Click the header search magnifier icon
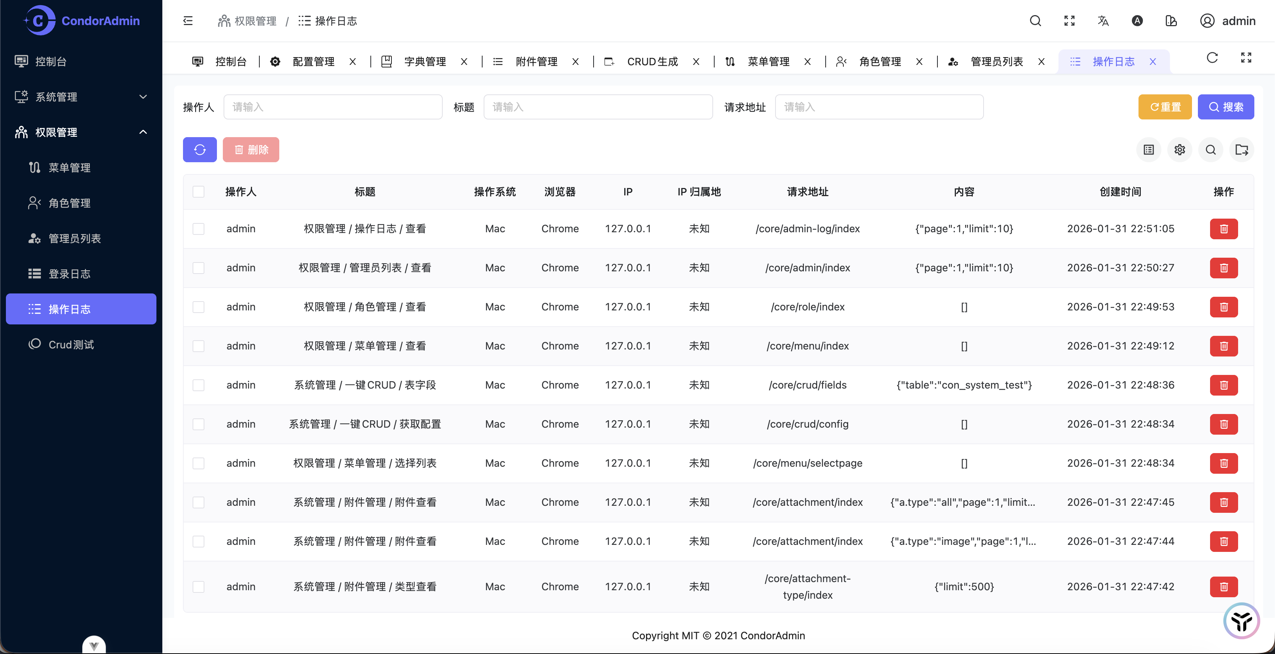1275x654 pixels. (1036, 21)
